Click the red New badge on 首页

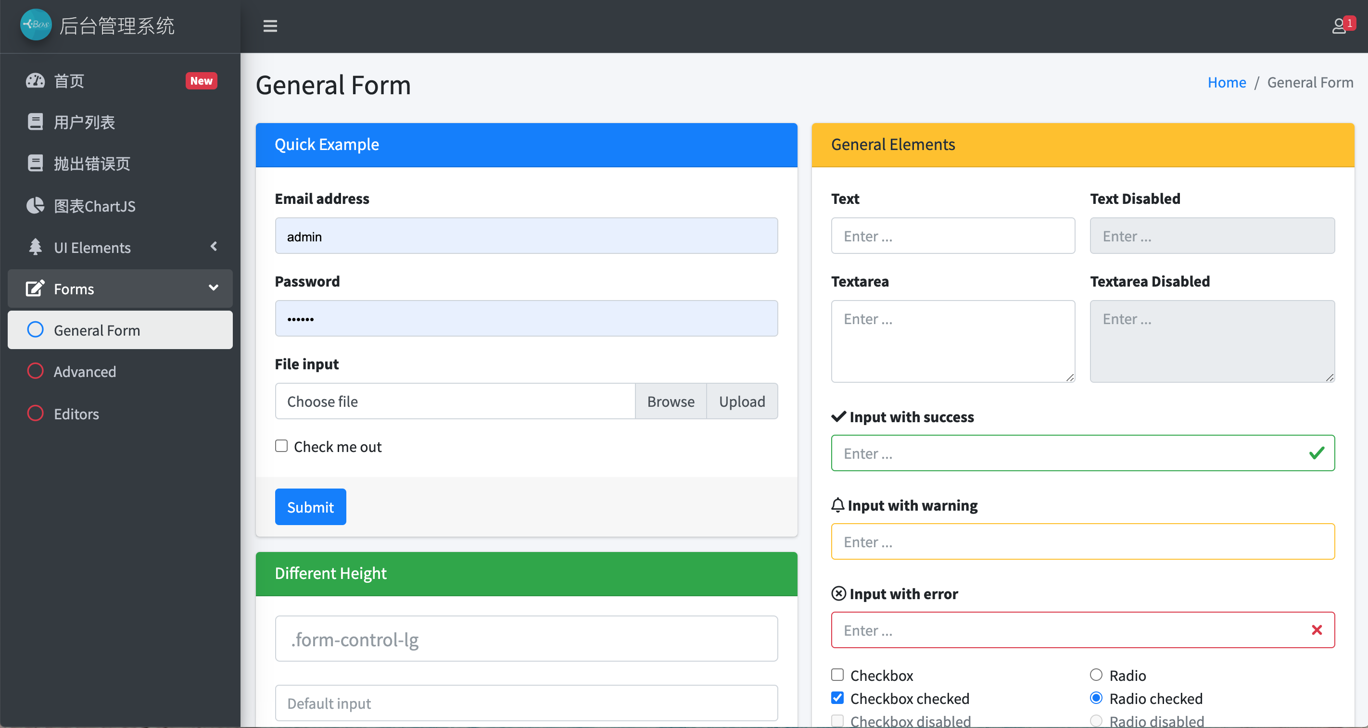pyautogui.click(x=201, y=81)
